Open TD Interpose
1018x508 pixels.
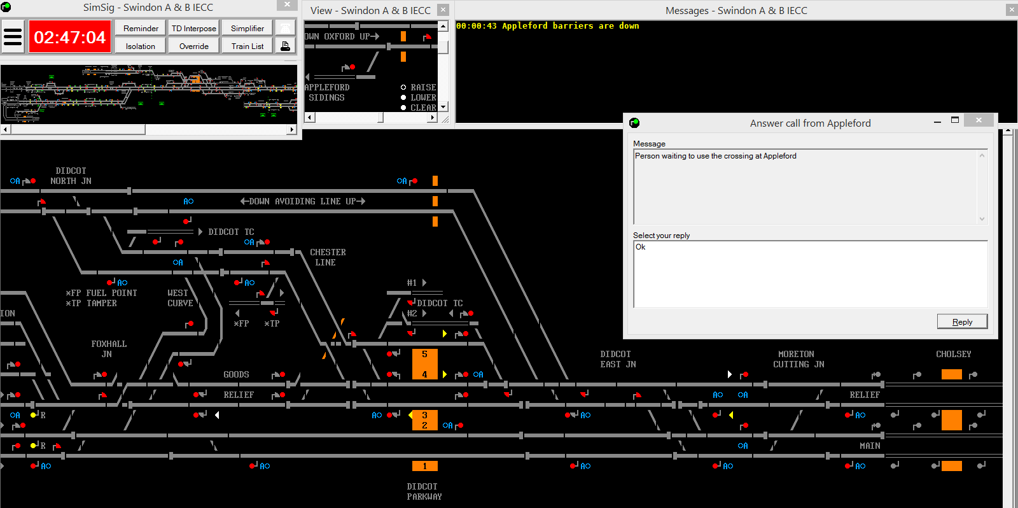tap(194, 28)
